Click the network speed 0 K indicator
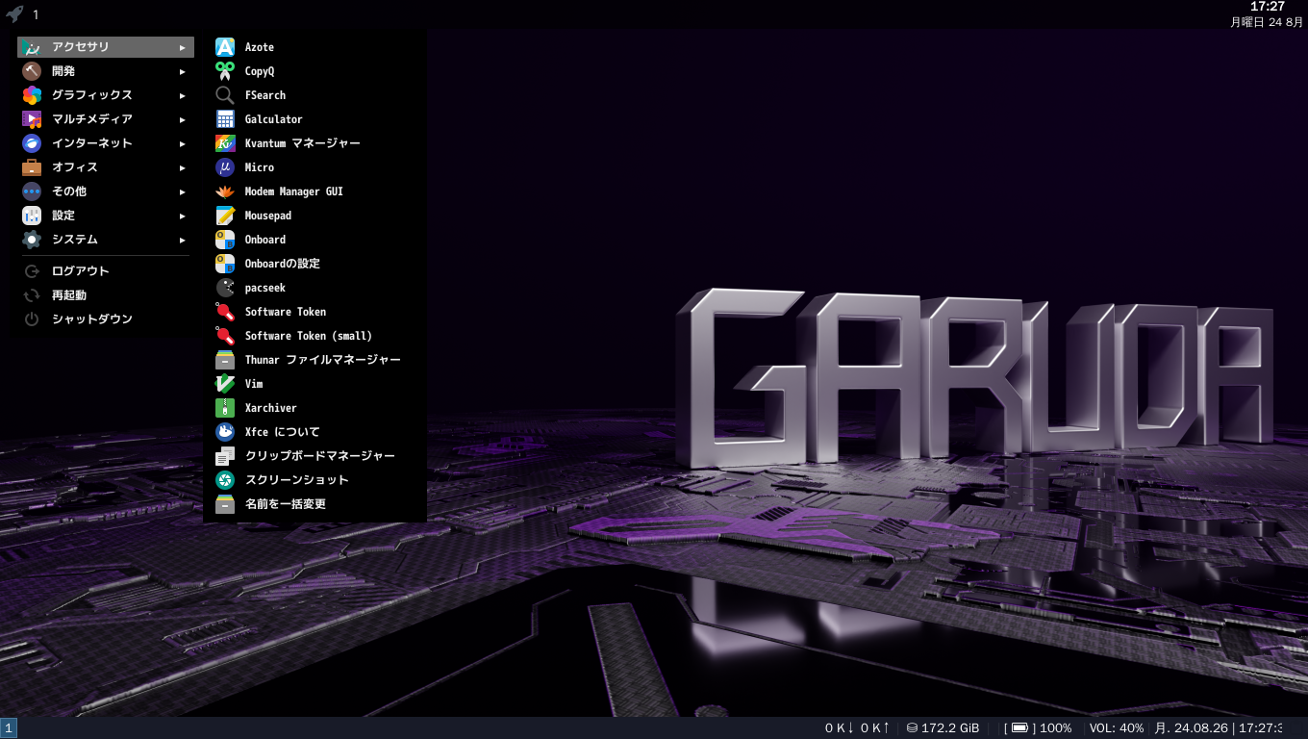 tap(857, 728)
